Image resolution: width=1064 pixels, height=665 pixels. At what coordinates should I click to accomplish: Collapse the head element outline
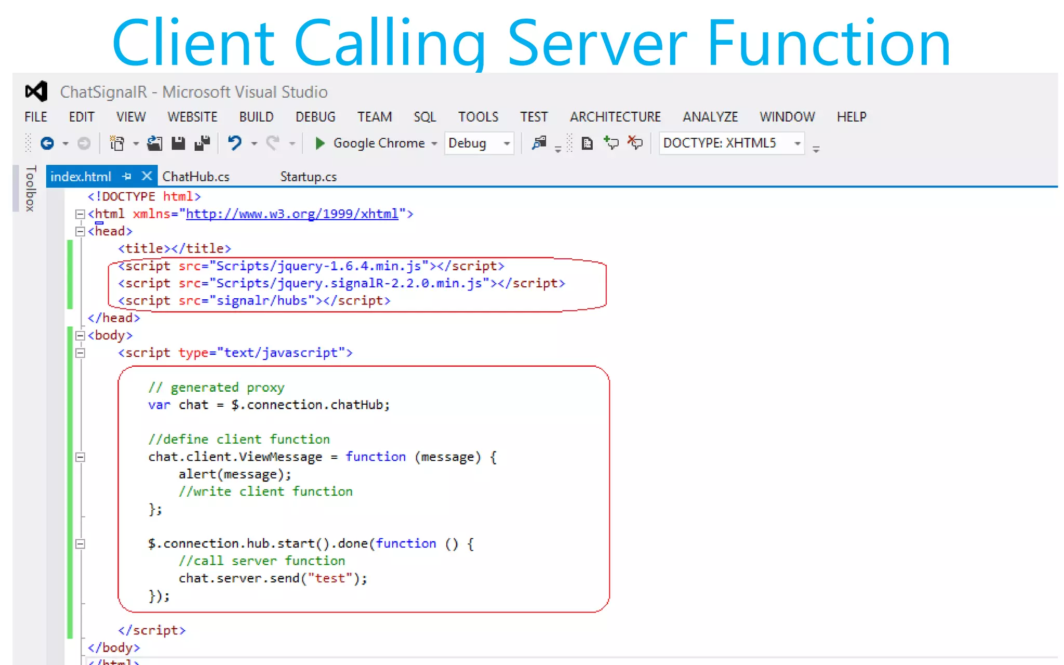pos(80,232)
